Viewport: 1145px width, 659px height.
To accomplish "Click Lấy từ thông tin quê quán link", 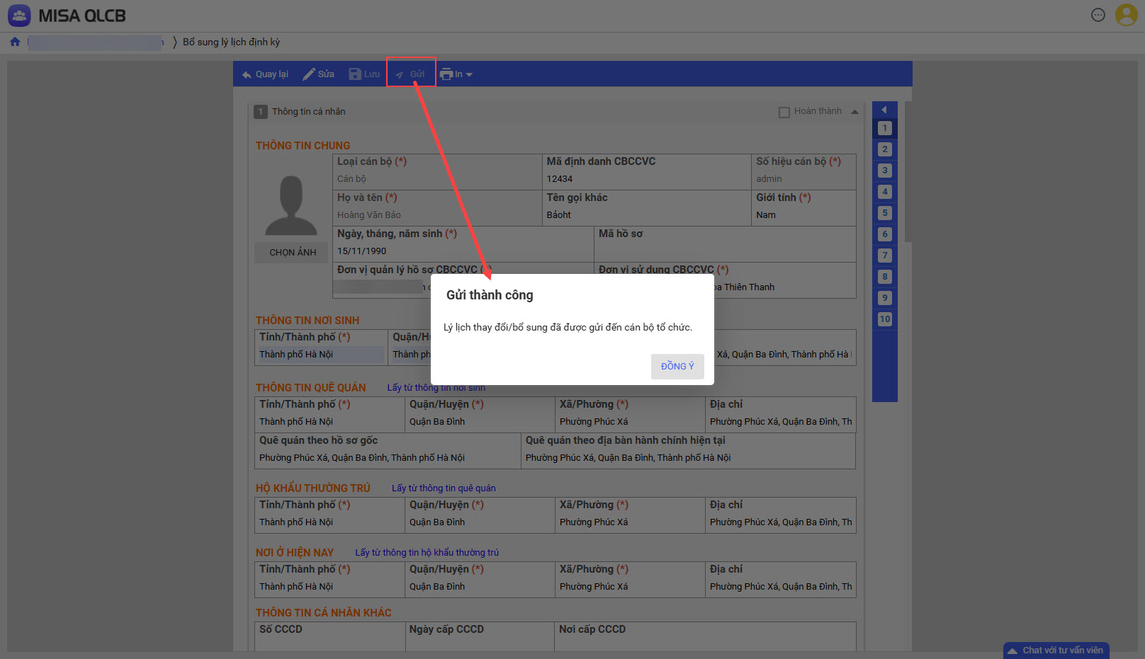I will point(444,488).
